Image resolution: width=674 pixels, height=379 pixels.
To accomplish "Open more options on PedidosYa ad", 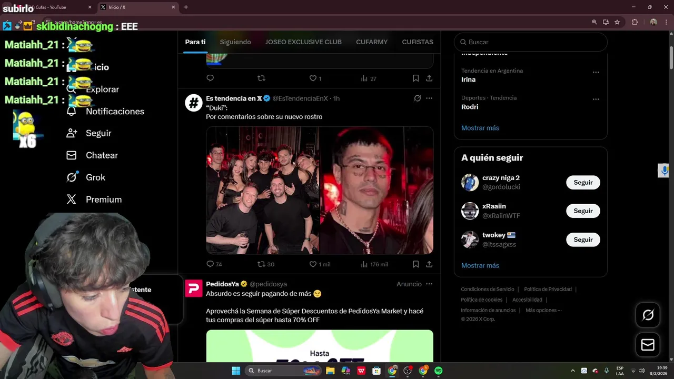I will 429,284.
